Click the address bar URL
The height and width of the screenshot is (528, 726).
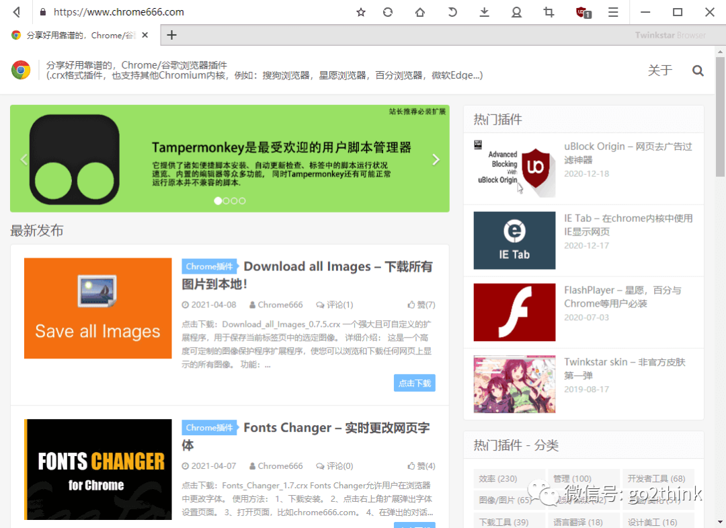coord(118,12)
